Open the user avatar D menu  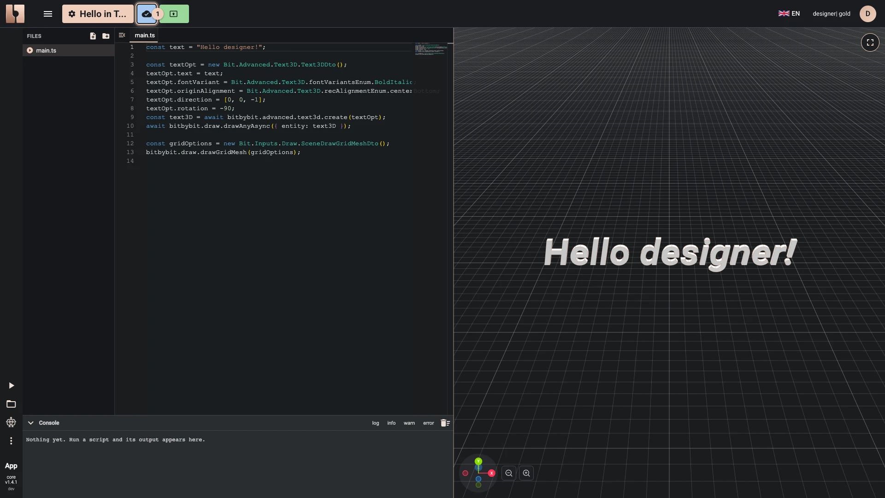(x=867, y=13)
